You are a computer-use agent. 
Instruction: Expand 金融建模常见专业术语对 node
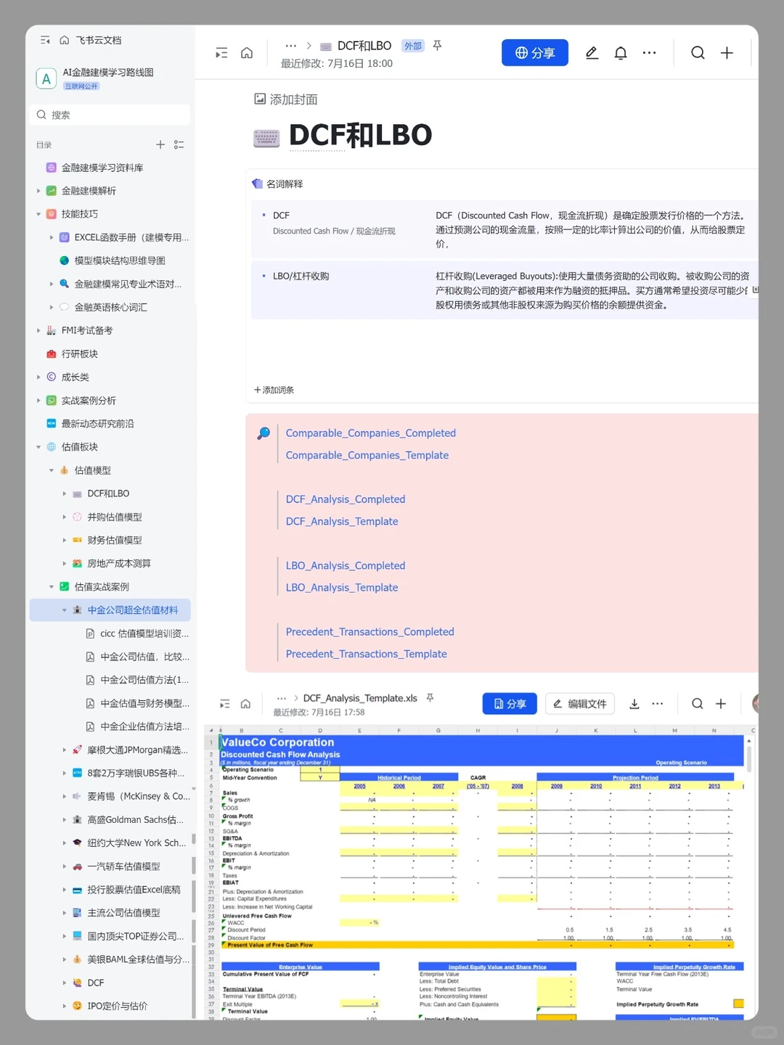(x=52, y=284)
